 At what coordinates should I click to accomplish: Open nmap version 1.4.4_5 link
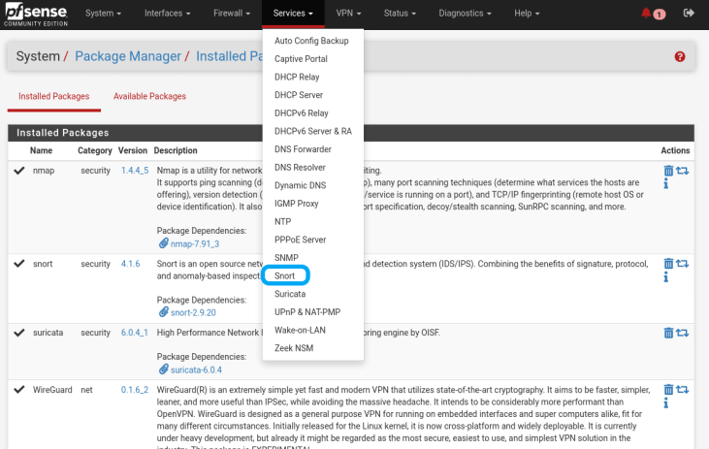click(135, 171)
